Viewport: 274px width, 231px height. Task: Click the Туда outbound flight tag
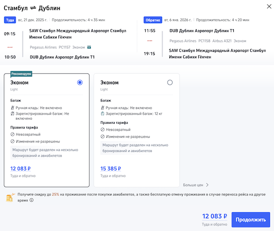(10, 20)
